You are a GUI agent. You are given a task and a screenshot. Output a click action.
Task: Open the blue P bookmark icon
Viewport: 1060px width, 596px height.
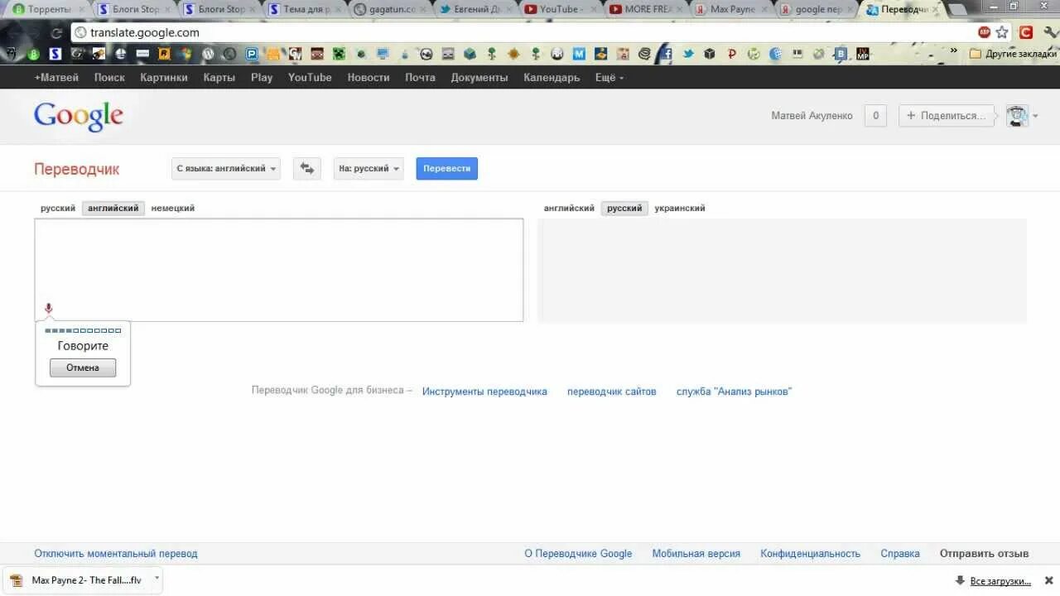point(252,54)
